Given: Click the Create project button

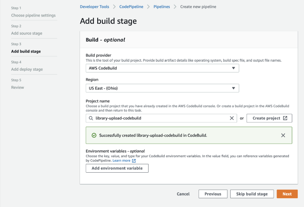Looking at the screenshot, I should pyautogui.click(x=269, y=118).
